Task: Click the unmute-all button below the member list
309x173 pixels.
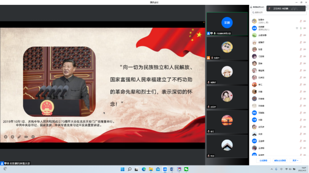Action: (280, 161)
